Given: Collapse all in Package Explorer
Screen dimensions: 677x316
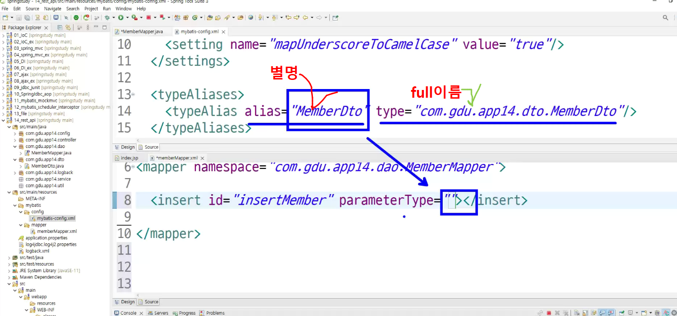Looking at the screenshot, I should pos(60,27).
